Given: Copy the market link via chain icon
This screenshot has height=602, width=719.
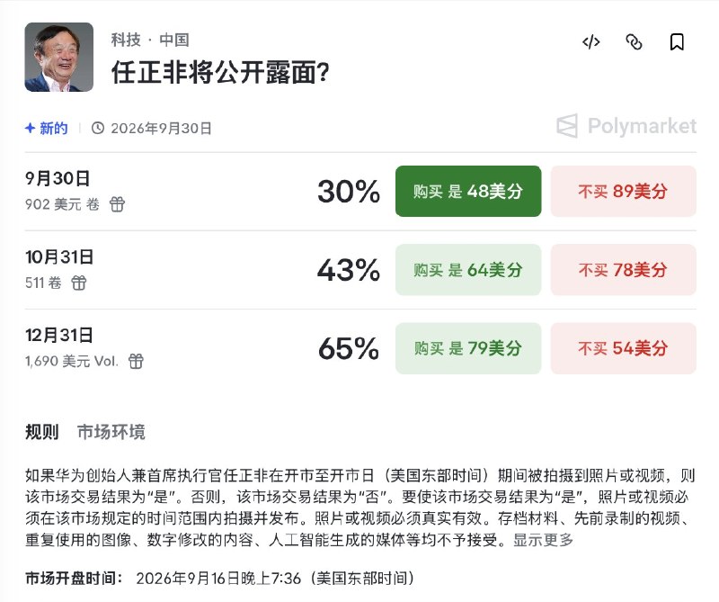Looking at the screenshot, I should (635, 42).
